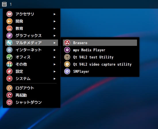The width and height of the screenshot is (158, 129).
Task: Open the その他 menu entry
Action: tap(32, 64)
